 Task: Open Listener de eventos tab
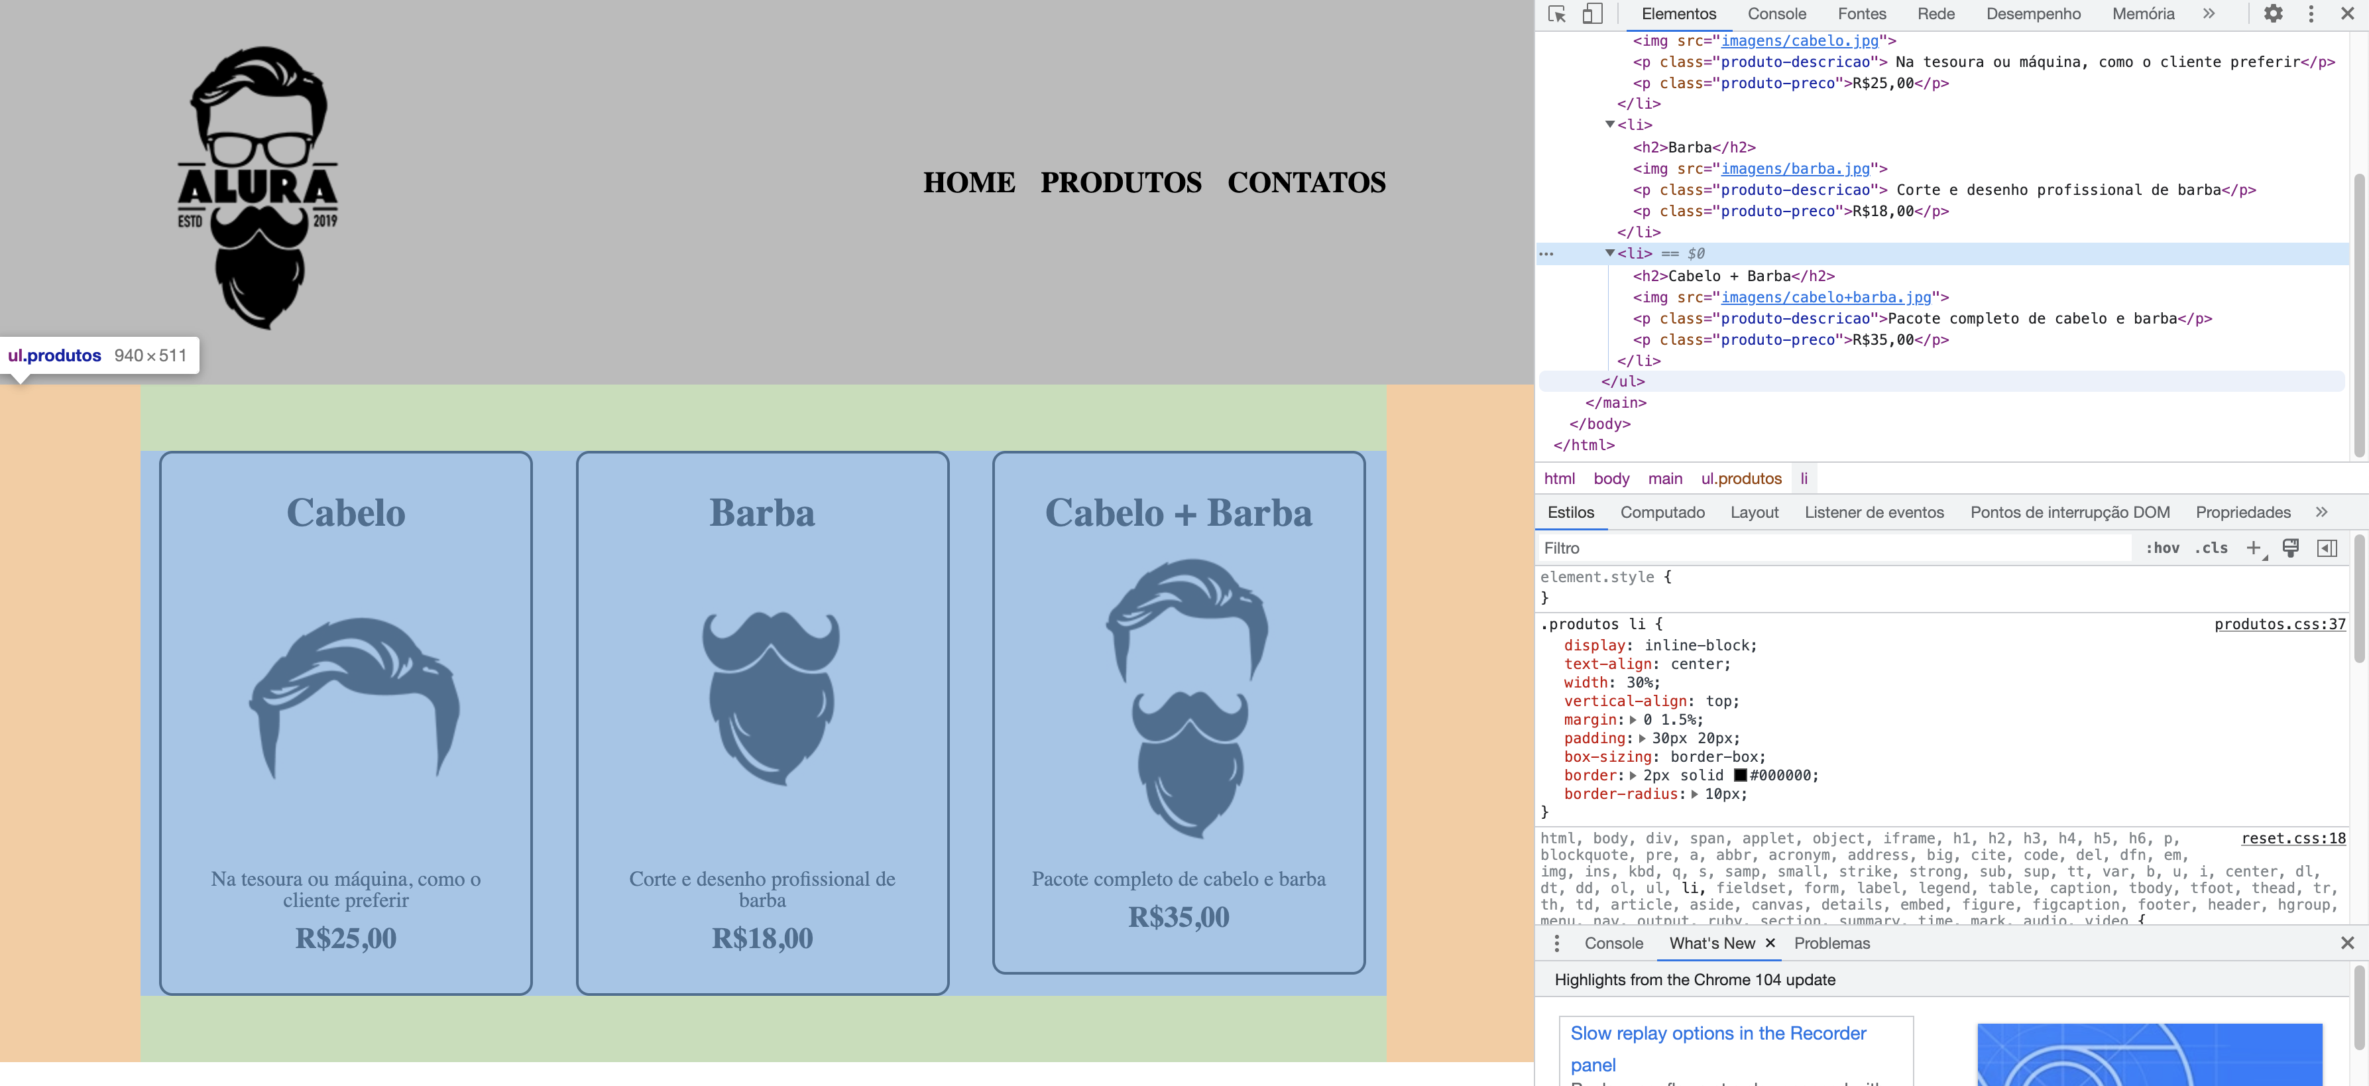coord(1873,513)
